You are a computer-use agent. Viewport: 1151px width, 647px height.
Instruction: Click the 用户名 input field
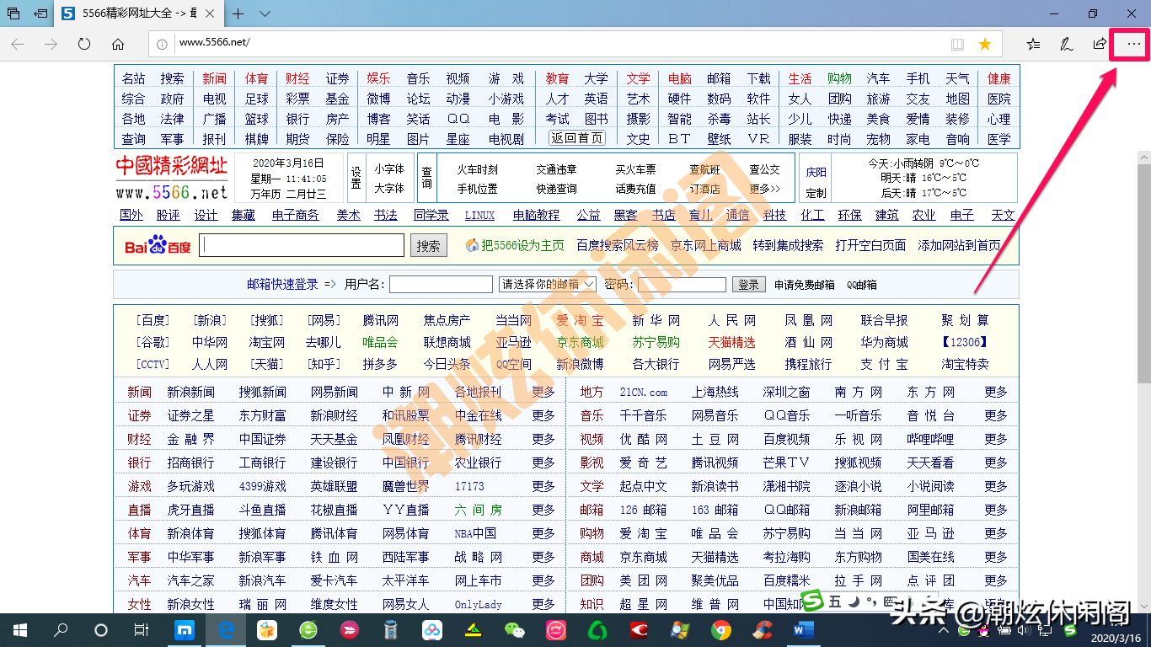pyautogui.click(x=441, y=285)
